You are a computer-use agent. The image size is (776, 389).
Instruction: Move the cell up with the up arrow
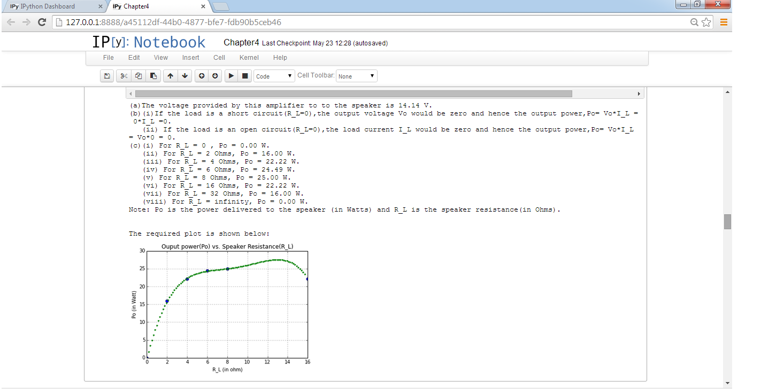click(170, 76)
